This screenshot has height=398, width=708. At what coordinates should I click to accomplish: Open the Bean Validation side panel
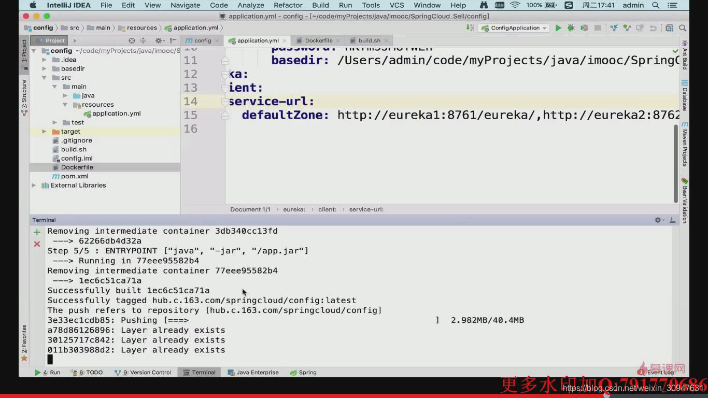(685, 201)
